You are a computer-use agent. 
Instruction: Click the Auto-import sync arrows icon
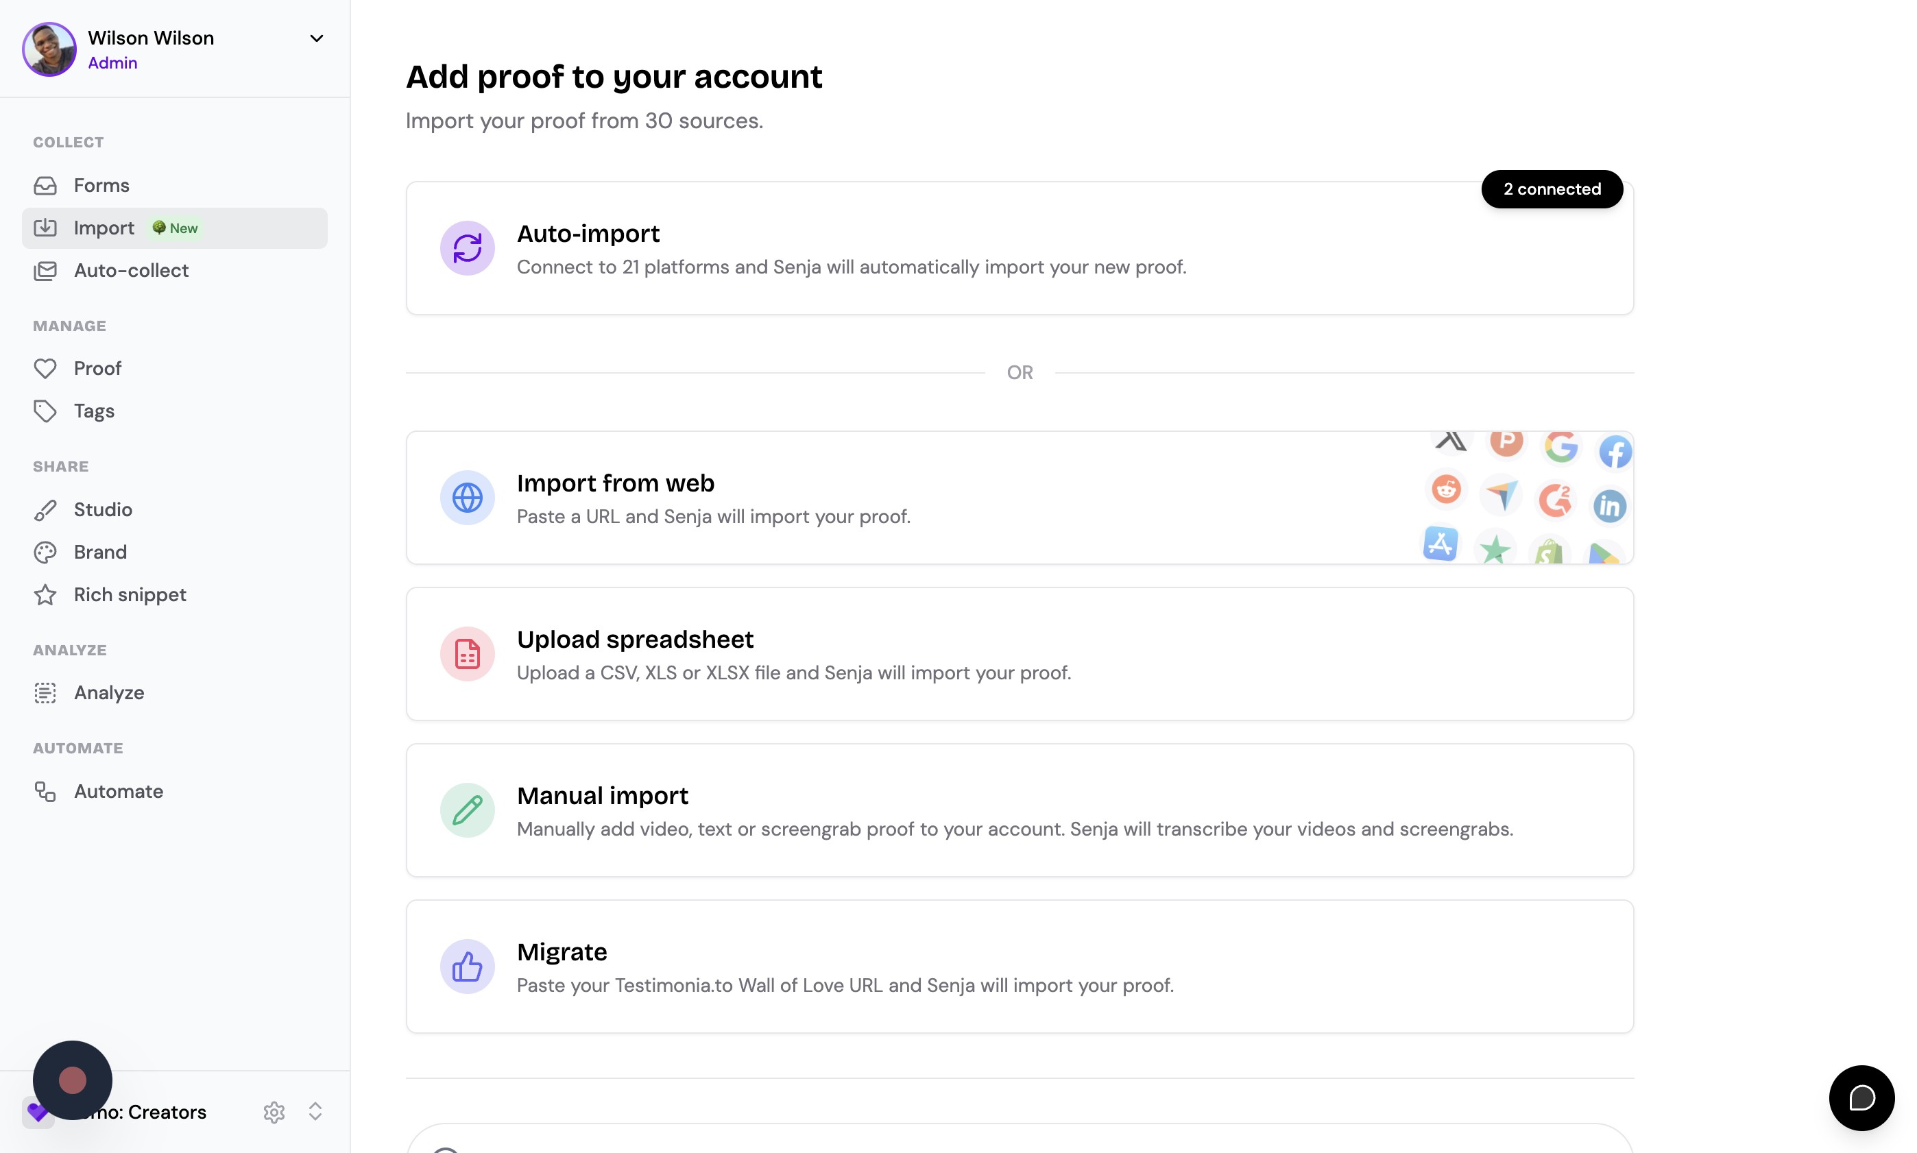pos(467,249)
